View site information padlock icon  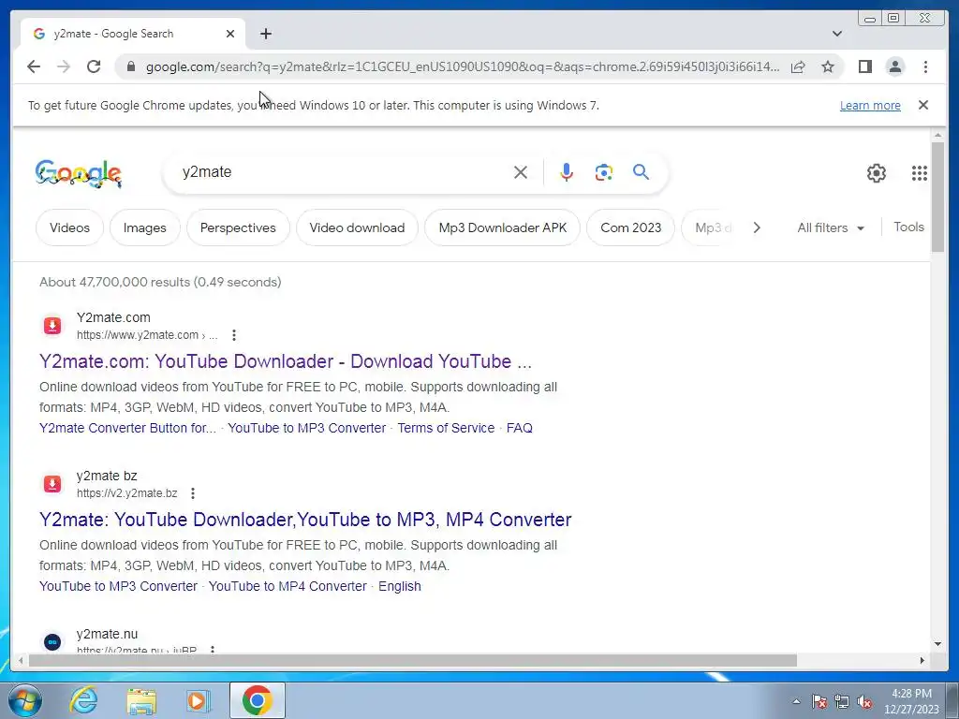pyautogui.click(x=130, y=66)
